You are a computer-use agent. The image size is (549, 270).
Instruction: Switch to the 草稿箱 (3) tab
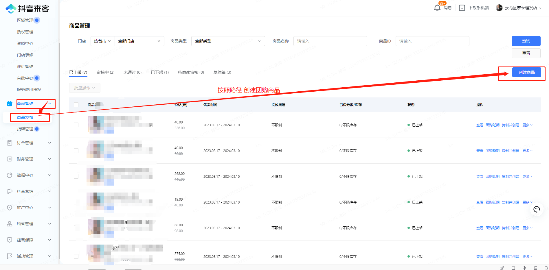click(x=222, y=72)
